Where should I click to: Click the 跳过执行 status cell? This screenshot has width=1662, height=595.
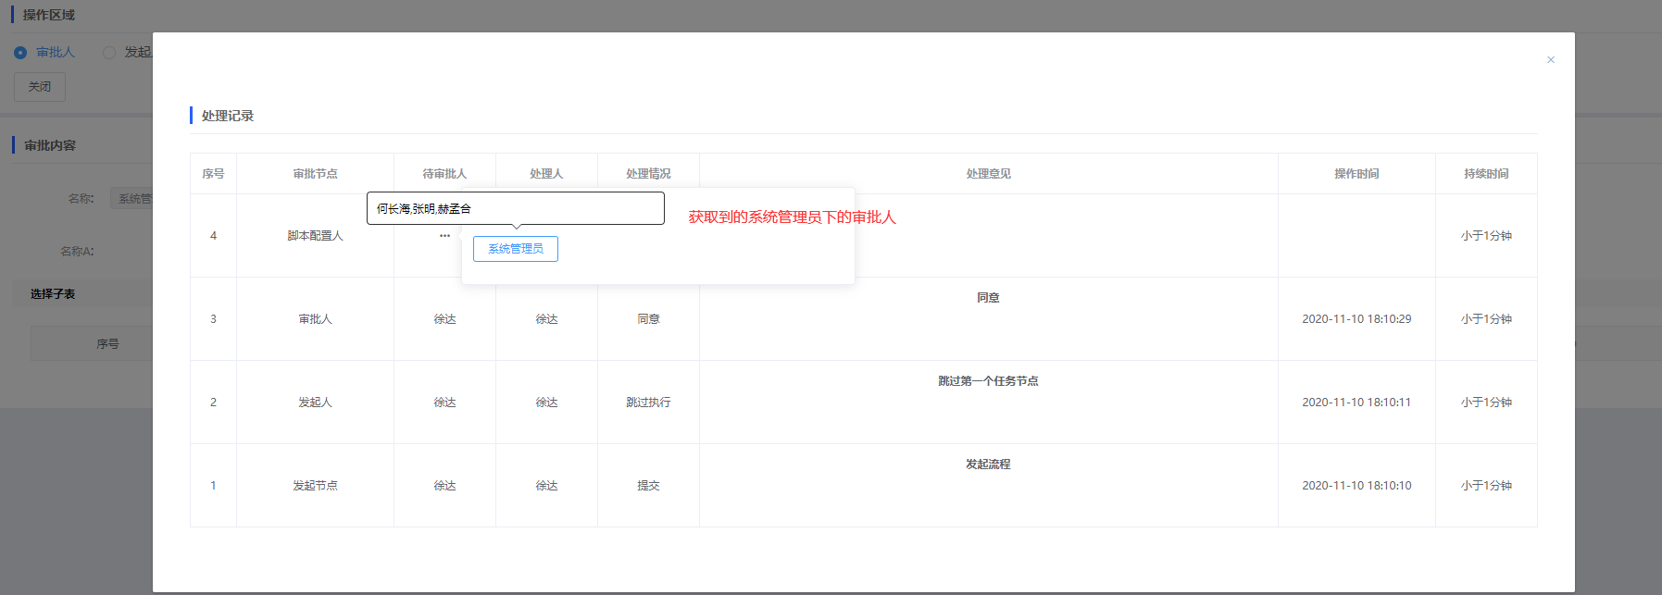point(648,403)
